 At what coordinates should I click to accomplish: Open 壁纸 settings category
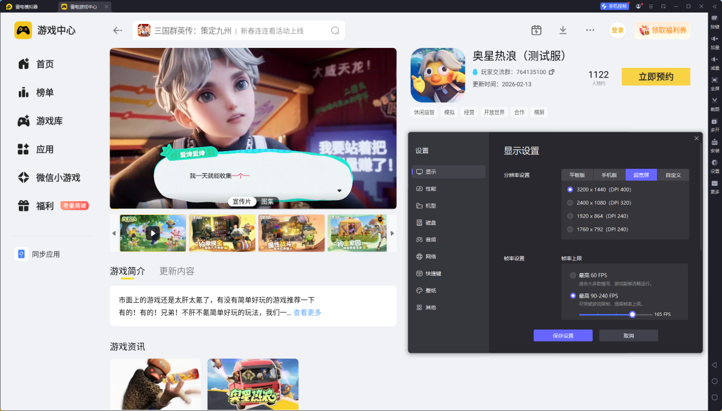pos(448,290)
